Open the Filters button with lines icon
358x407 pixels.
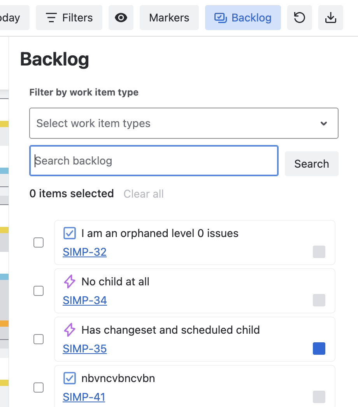coord(69,18)
